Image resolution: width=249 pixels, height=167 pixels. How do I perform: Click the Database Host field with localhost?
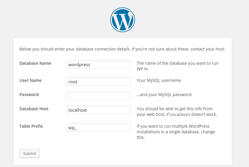[x=99, y=110]
